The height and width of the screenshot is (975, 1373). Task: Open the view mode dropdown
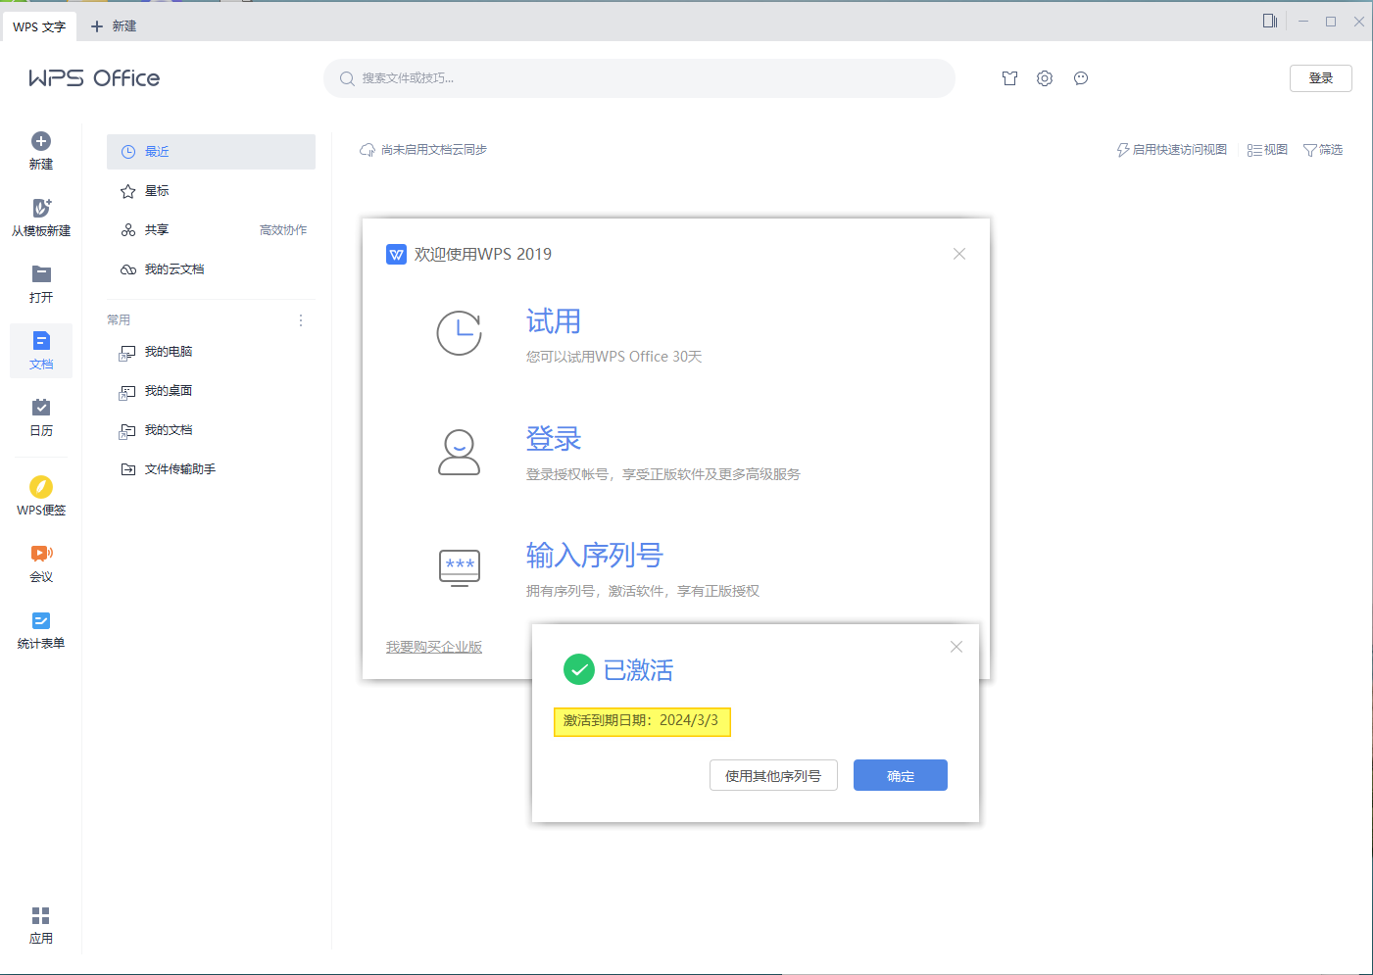1267,150
